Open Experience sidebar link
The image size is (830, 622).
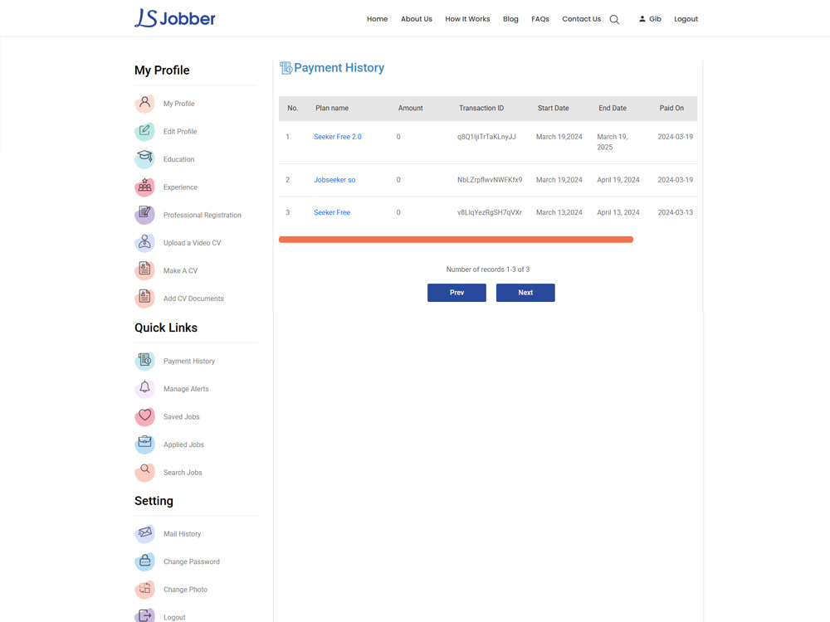[180, 187]
